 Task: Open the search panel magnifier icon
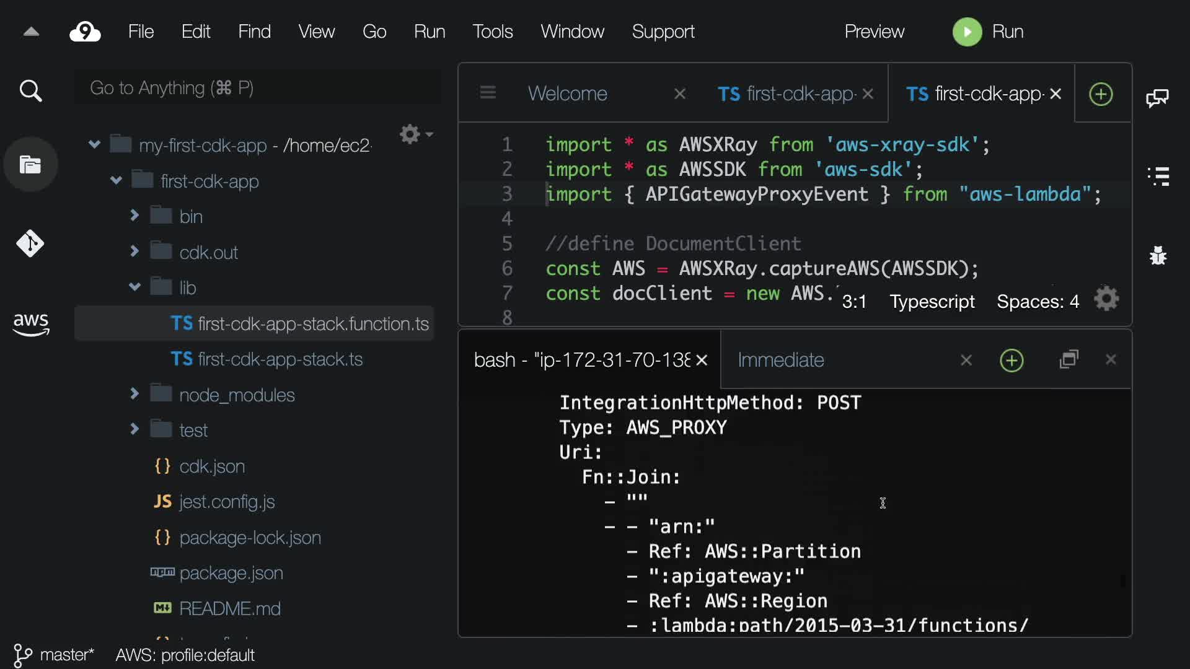(x=30, y=91)
